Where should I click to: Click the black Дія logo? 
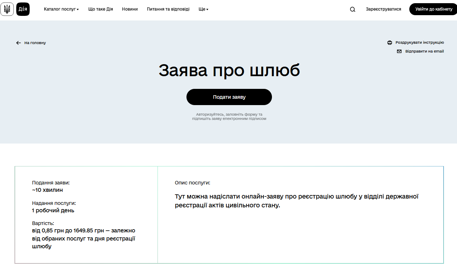coord(23,9)
